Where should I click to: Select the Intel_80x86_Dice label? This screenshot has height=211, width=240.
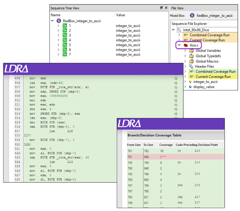pyautogui.click(x=196, y=30)
